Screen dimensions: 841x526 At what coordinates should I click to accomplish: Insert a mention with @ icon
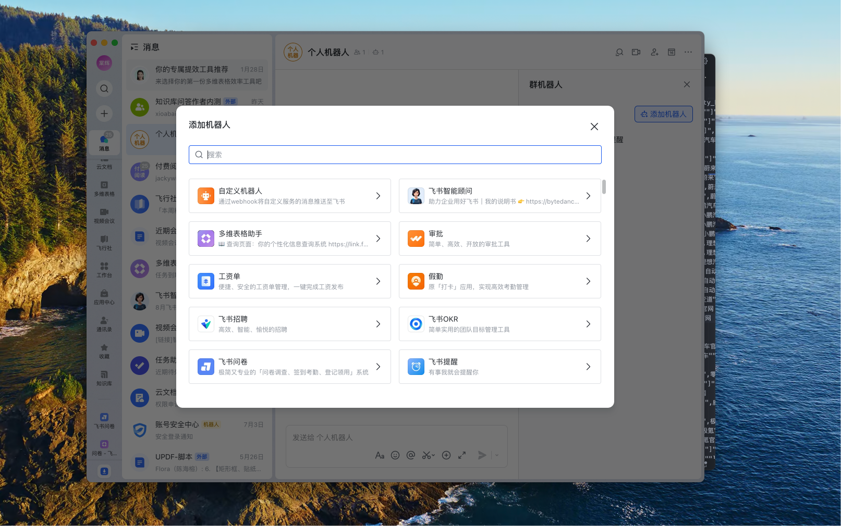411,455
